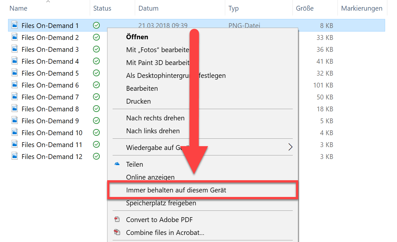Choose "Online anzeigen" from the context menu
The width and height of the screenshot is (397, 242).
[150, 177]
